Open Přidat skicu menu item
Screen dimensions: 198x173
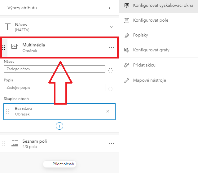point(159,65)
